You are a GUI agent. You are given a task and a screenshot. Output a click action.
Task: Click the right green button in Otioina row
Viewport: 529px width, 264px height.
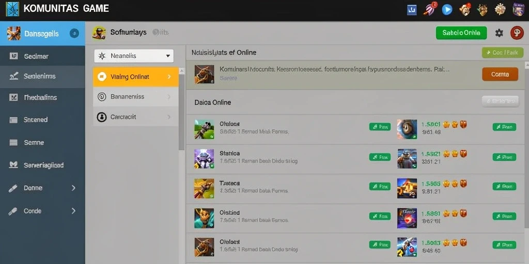(504, 127)
